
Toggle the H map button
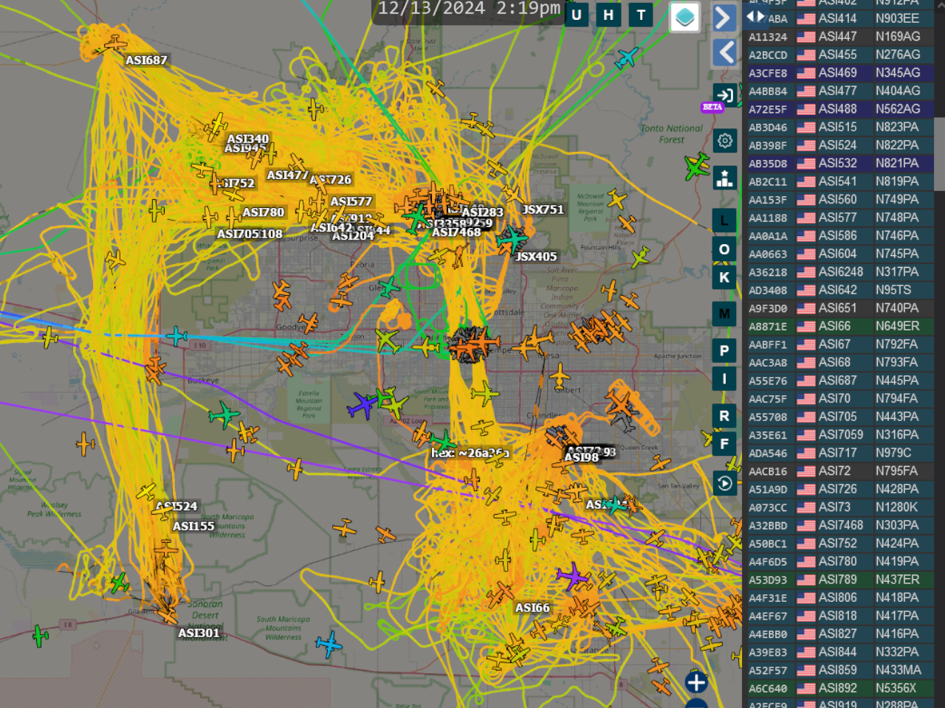click(608, 15)
